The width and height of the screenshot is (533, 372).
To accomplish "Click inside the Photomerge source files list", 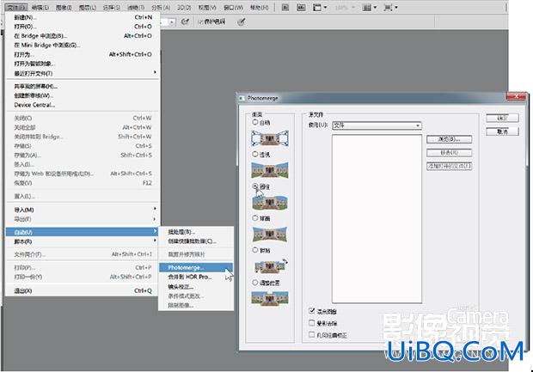I will click(377, 218).
